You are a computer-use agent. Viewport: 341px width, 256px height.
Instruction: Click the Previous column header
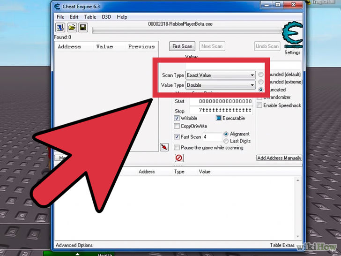141,46
